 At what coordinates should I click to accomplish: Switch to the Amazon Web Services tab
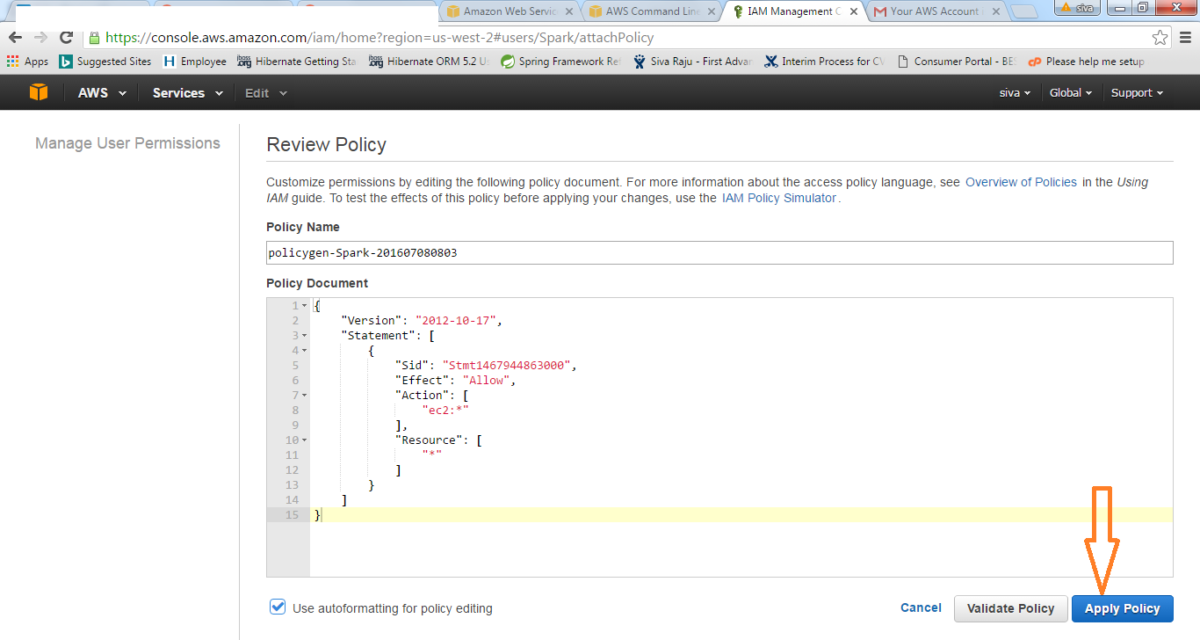click(x=510, y=11)
